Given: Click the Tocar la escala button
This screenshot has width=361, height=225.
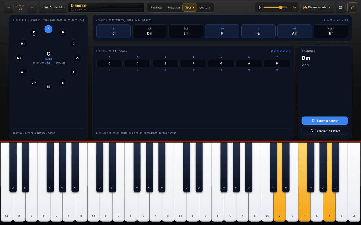Looking at the screenshot, I should [325, 121].
